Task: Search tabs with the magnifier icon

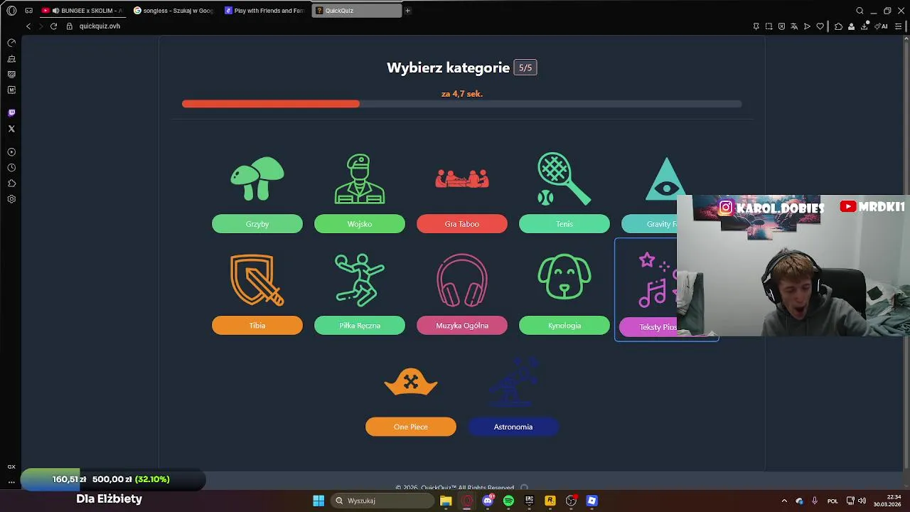Action: pyautogui.click(x=860, y=11)
